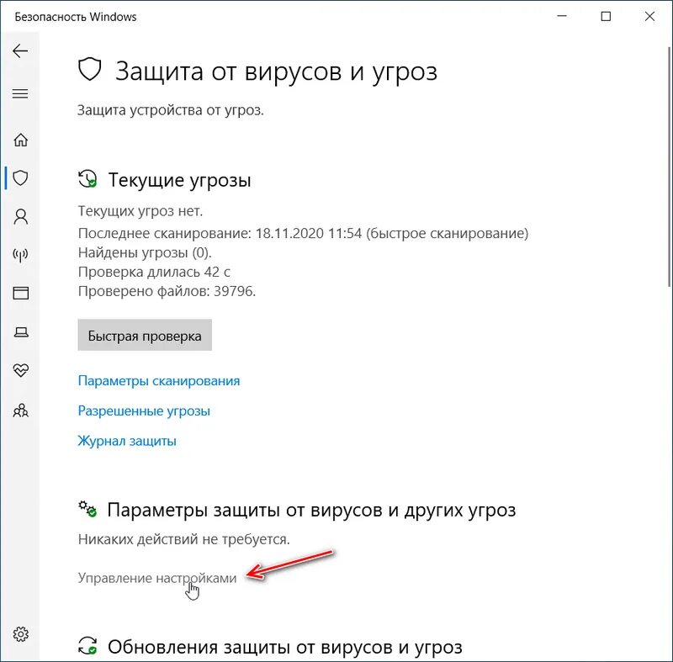Open Параметры сканирования link
The image size is (673, 662).
159,381
